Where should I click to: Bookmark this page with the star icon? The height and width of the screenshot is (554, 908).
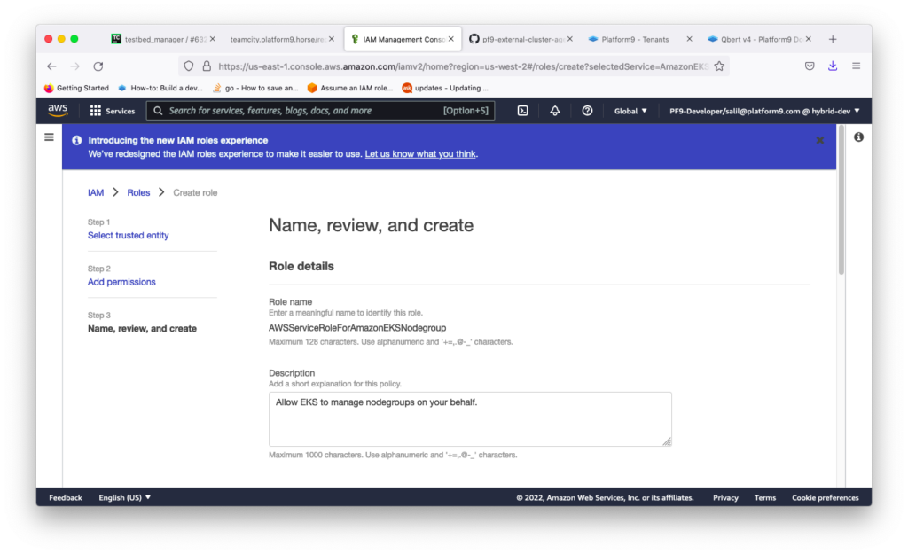[x=719, y=66]
